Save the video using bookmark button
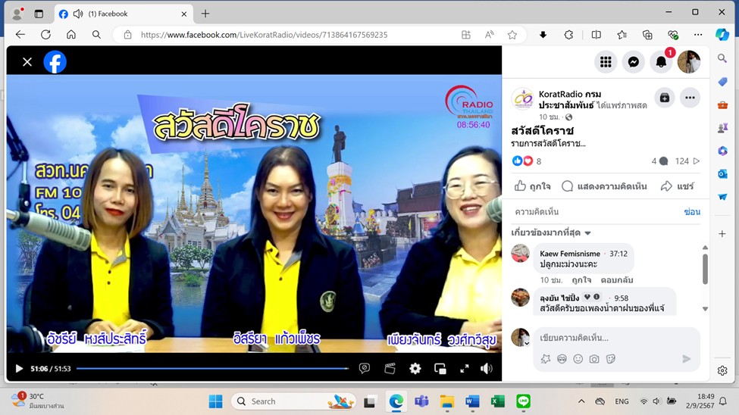 click(665, 98)
